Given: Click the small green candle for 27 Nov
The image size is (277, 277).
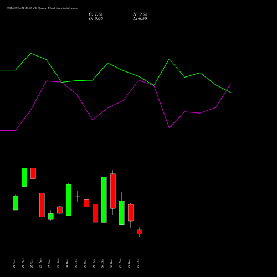Looking at the screenshot, I should [51, 217].
